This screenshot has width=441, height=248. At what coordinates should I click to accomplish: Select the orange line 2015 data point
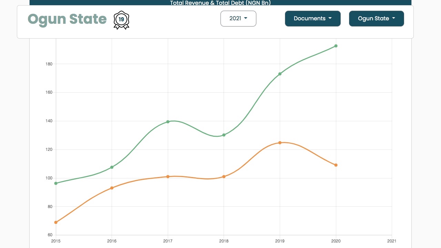click(x=56, y=222)
